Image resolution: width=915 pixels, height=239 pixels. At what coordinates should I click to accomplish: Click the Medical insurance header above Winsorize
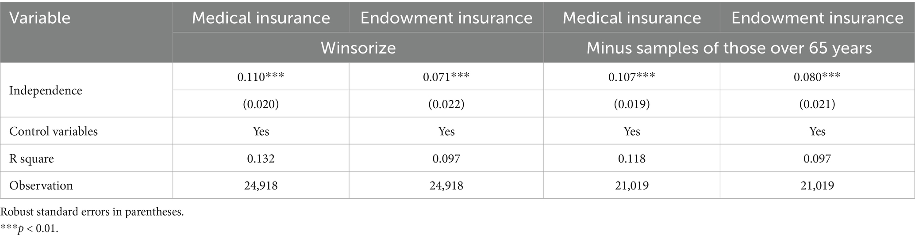pyautogui.click(x=261, y=18)
